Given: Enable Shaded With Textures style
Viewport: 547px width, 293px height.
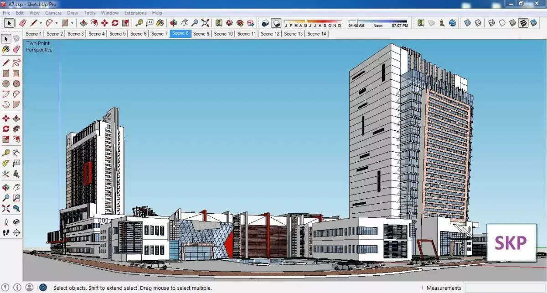Looking at the screenshot, I should (523, 23).
